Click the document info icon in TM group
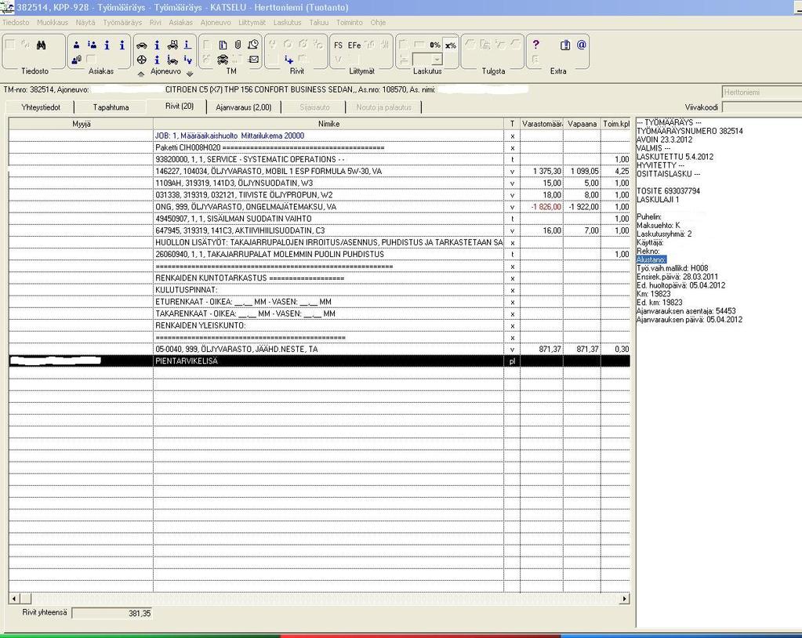 (223, 45)
